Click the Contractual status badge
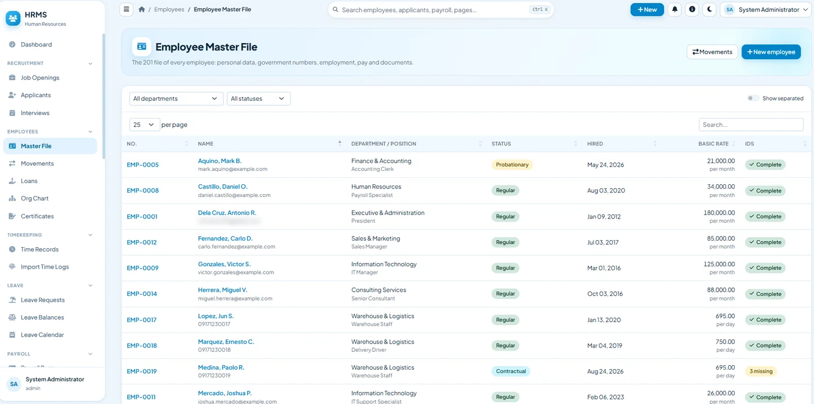This screenshot has height=404, width=814. click(x=511, y=371)
